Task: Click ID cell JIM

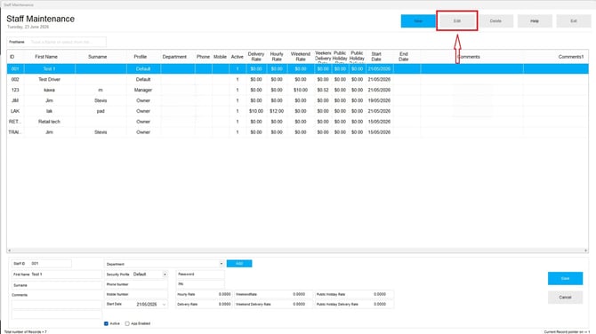Action: 15,100
